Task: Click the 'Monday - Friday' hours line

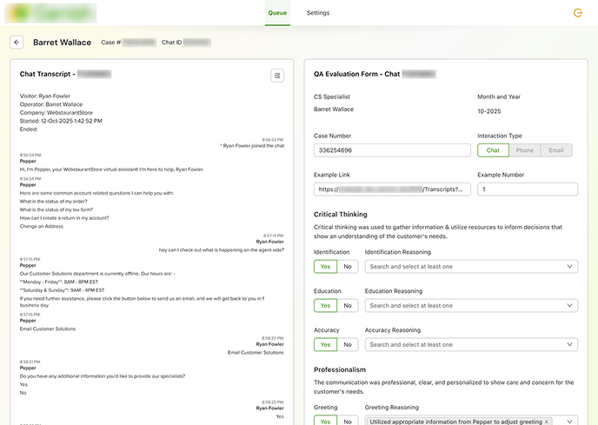Action: point(59,282)
